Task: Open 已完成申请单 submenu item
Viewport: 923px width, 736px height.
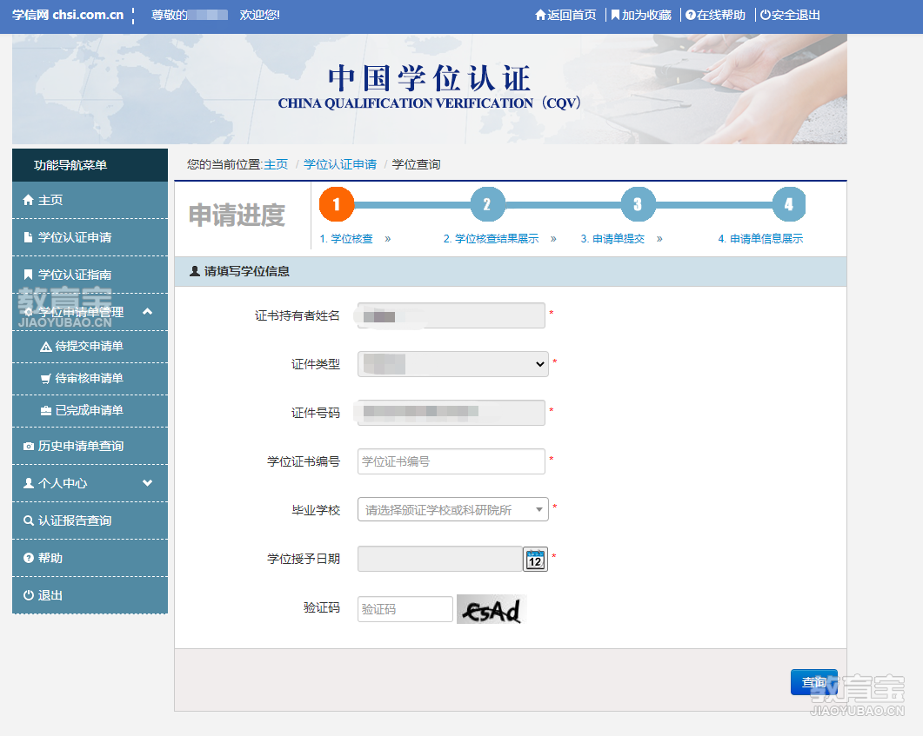Action: tap(90, 410)
